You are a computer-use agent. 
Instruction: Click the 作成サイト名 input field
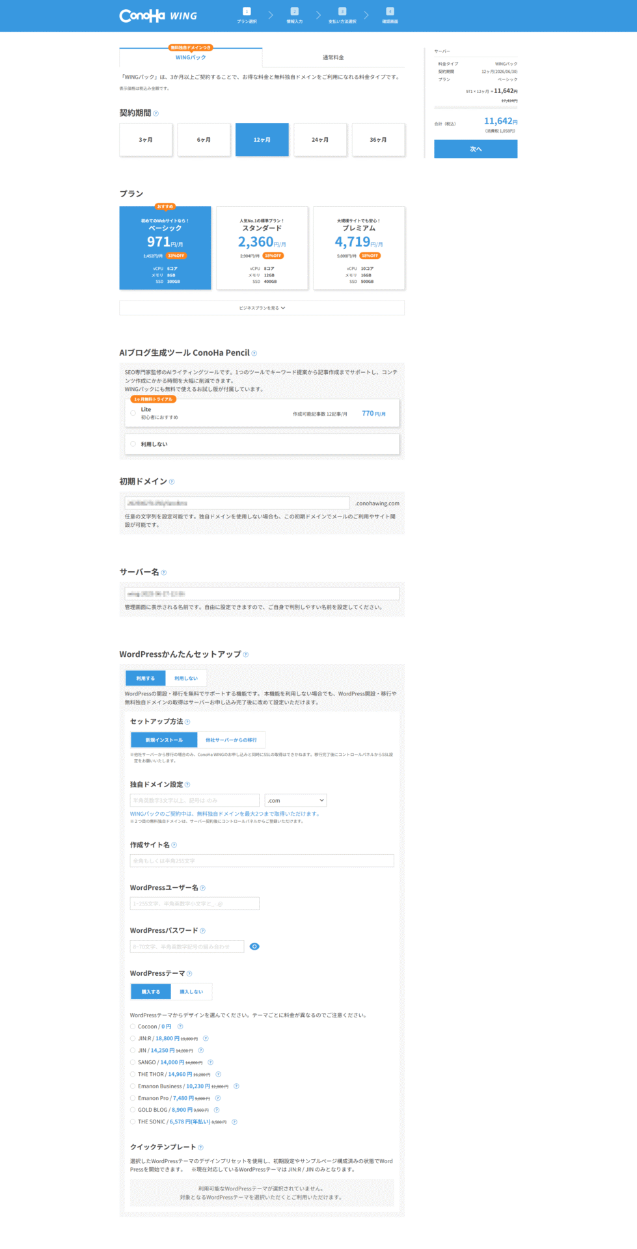(262, 861)
